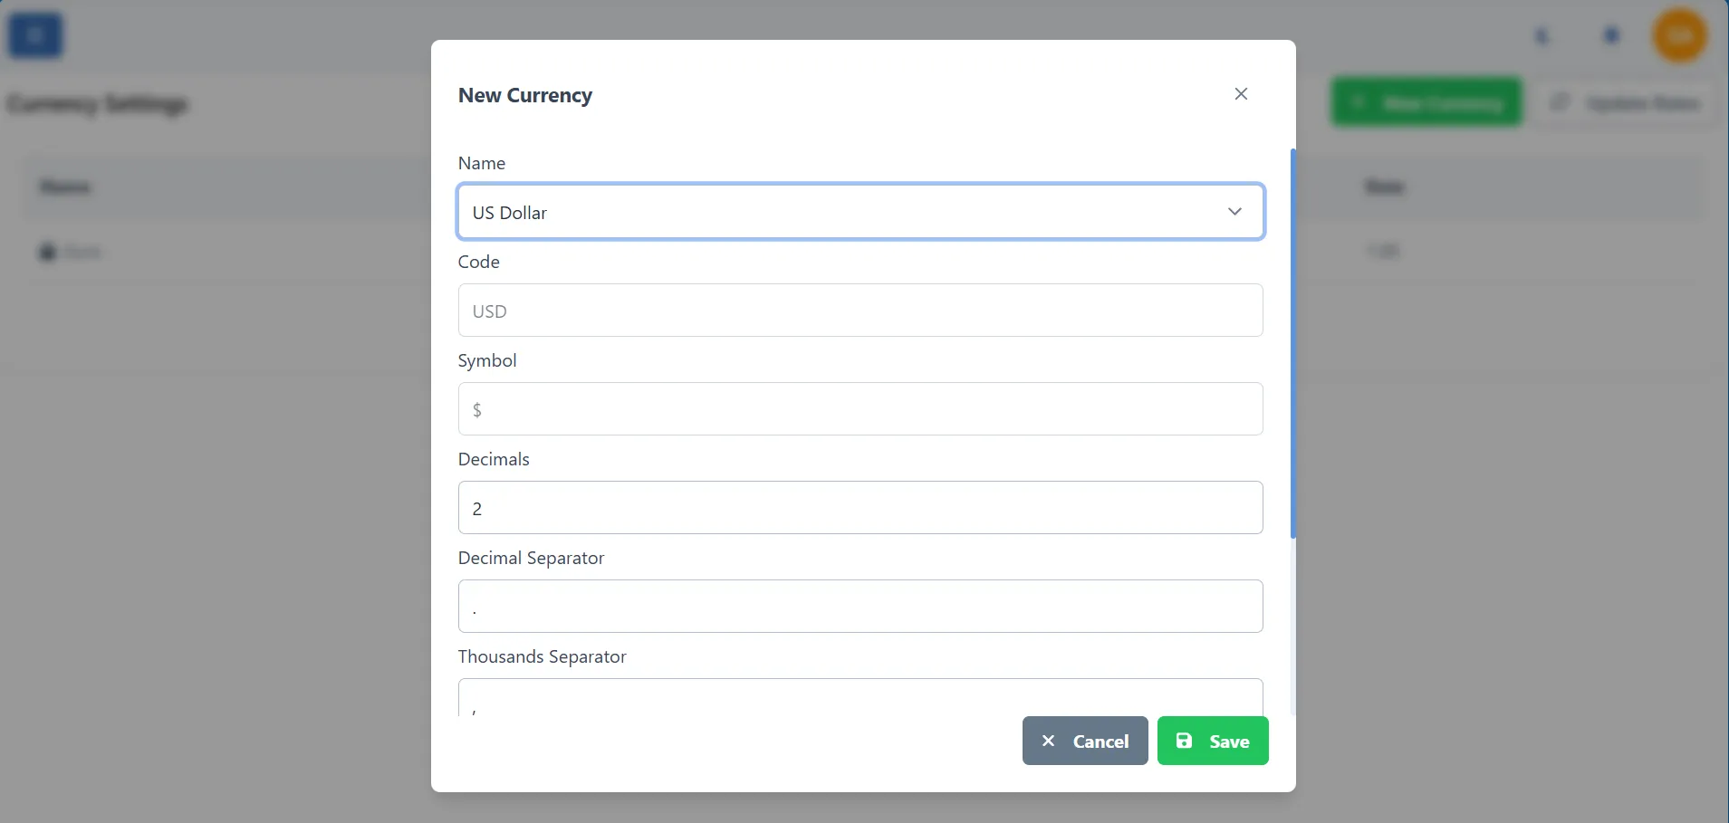
Task: Cancel creating the new currency
Action: pyautogui.click(x=1084, y=741)
